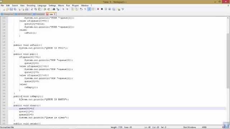Click 'length : 1720' status bar entry
This screenshot has height=129, width=230.
116,127
